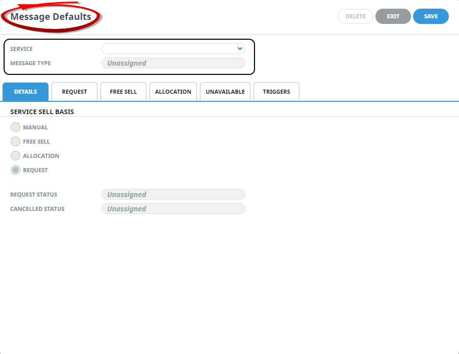This screenshot has width=459, height=354.
Task: Click the Message Type unassigned field
Action: (173, 63)
